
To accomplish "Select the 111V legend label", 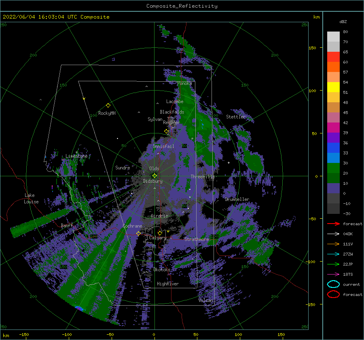I will point(348,244).
